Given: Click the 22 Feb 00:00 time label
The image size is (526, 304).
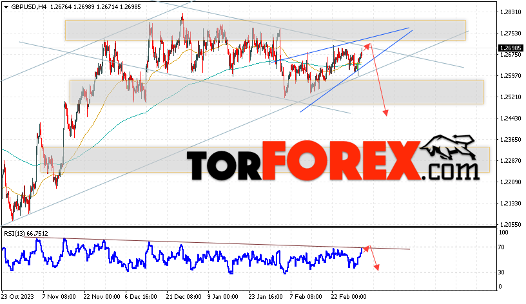Looking at the screenshot, I should pyautogui.click(x=349, y=297).
